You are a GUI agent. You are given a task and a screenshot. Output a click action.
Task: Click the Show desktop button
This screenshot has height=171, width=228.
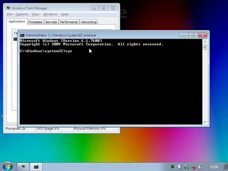[226, 167]
